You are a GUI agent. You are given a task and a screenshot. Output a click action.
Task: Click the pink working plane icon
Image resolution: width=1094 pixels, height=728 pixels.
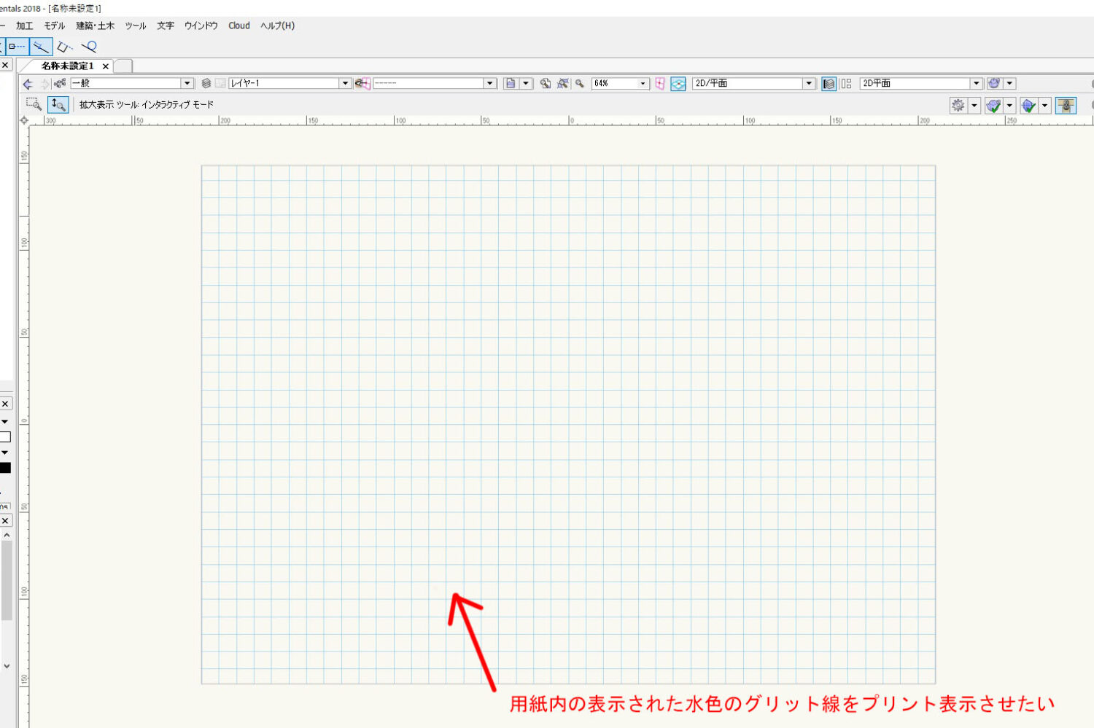click(660, 84)
